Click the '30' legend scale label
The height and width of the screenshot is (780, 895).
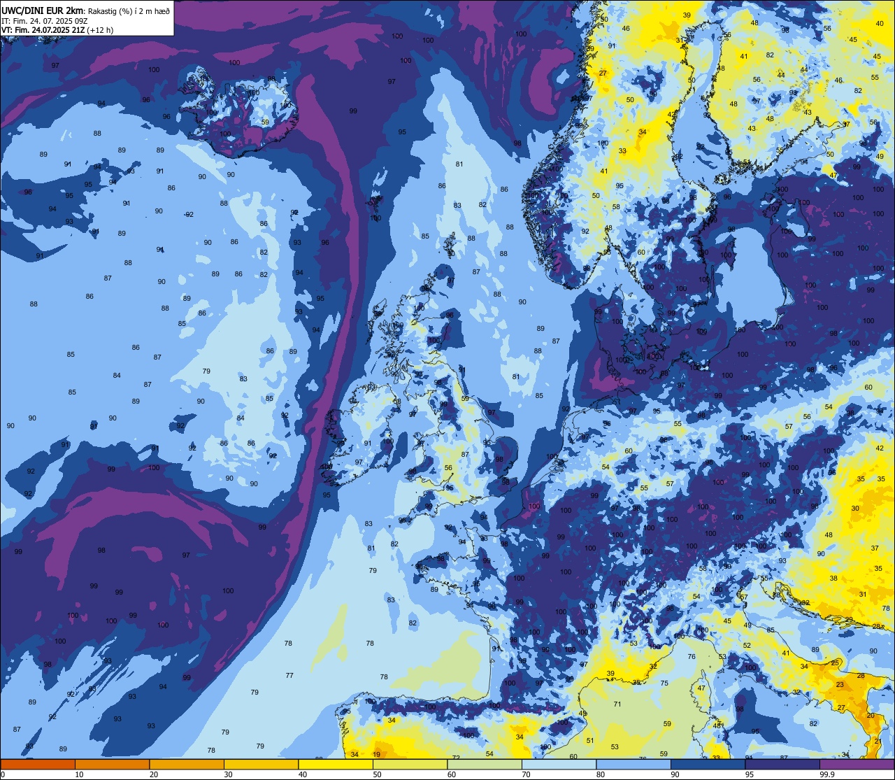point(228,774)
